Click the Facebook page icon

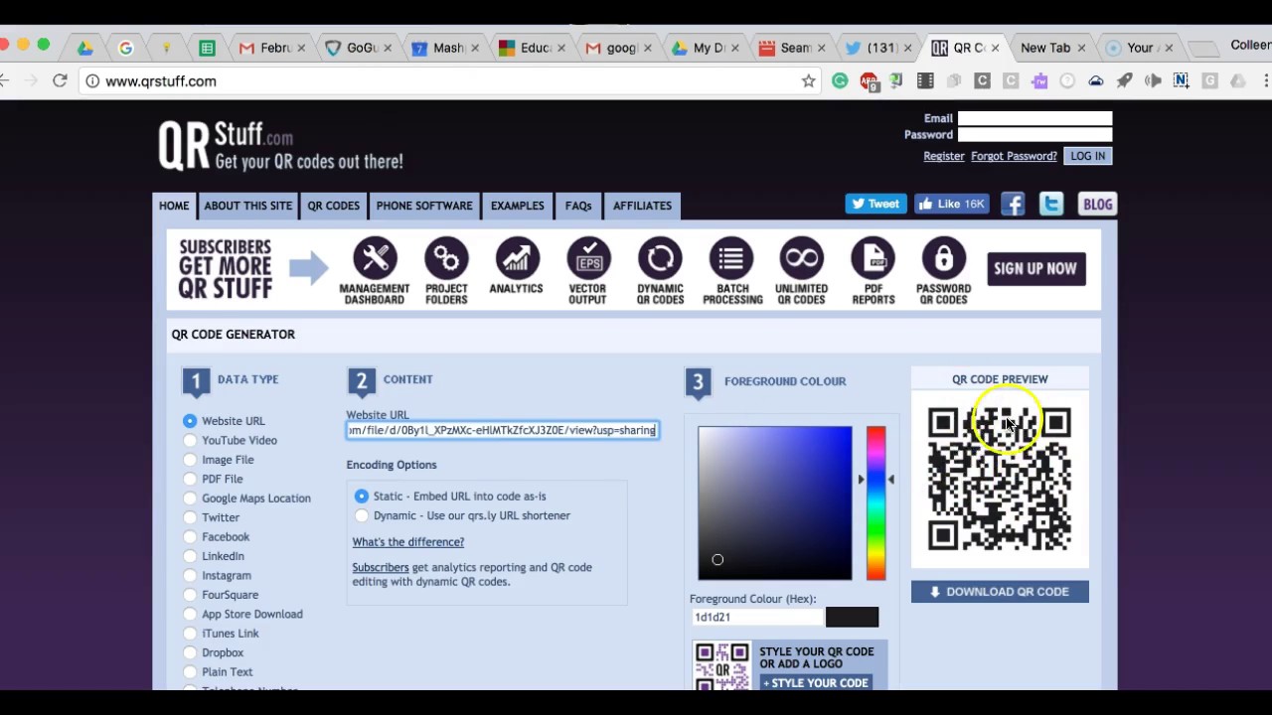point(1013,204)
